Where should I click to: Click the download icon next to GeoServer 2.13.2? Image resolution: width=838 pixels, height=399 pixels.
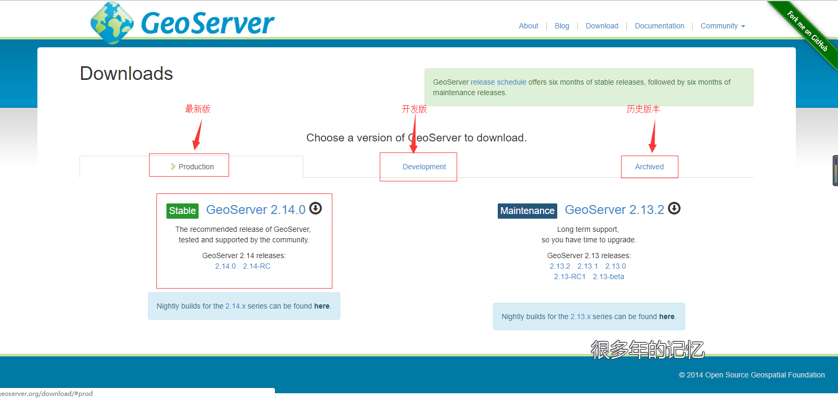click(x=674, y=208)
